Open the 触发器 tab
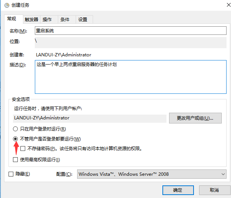Viewport: 231px width, 198px height. pos(32,20)
